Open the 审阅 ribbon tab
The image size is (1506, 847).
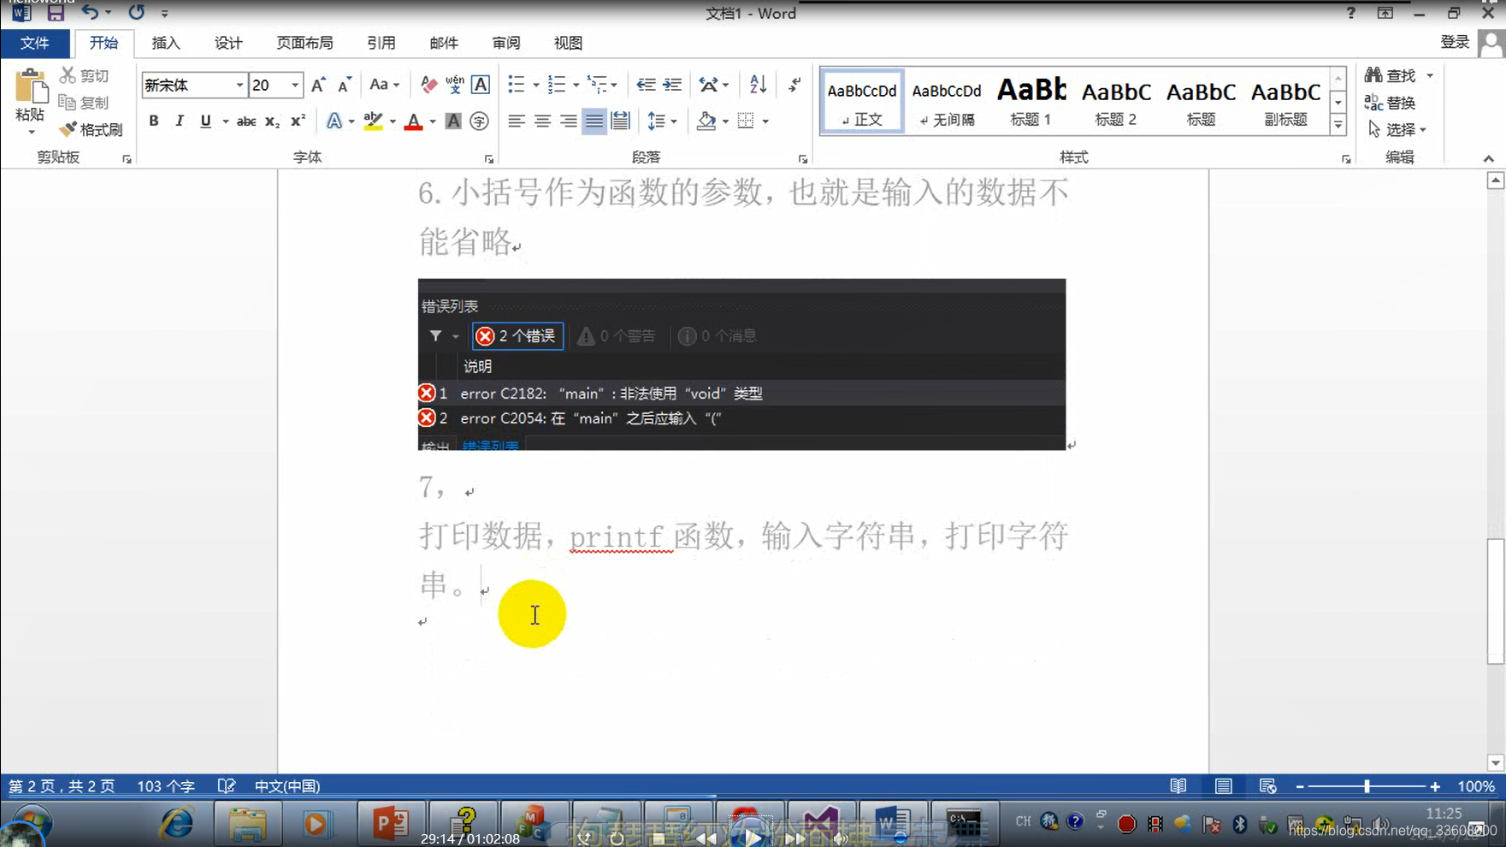click(505, 43)
